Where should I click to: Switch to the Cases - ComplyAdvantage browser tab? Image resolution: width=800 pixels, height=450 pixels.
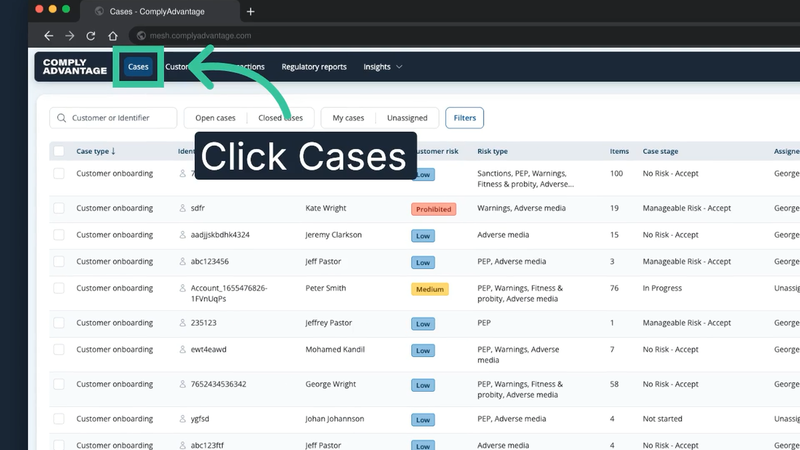pyautogui.click(x=160, y=11)
